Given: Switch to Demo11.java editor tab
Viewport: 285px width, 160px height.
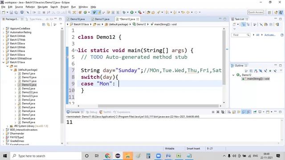Looking at the screenshot, I should [x=102, y=19].
